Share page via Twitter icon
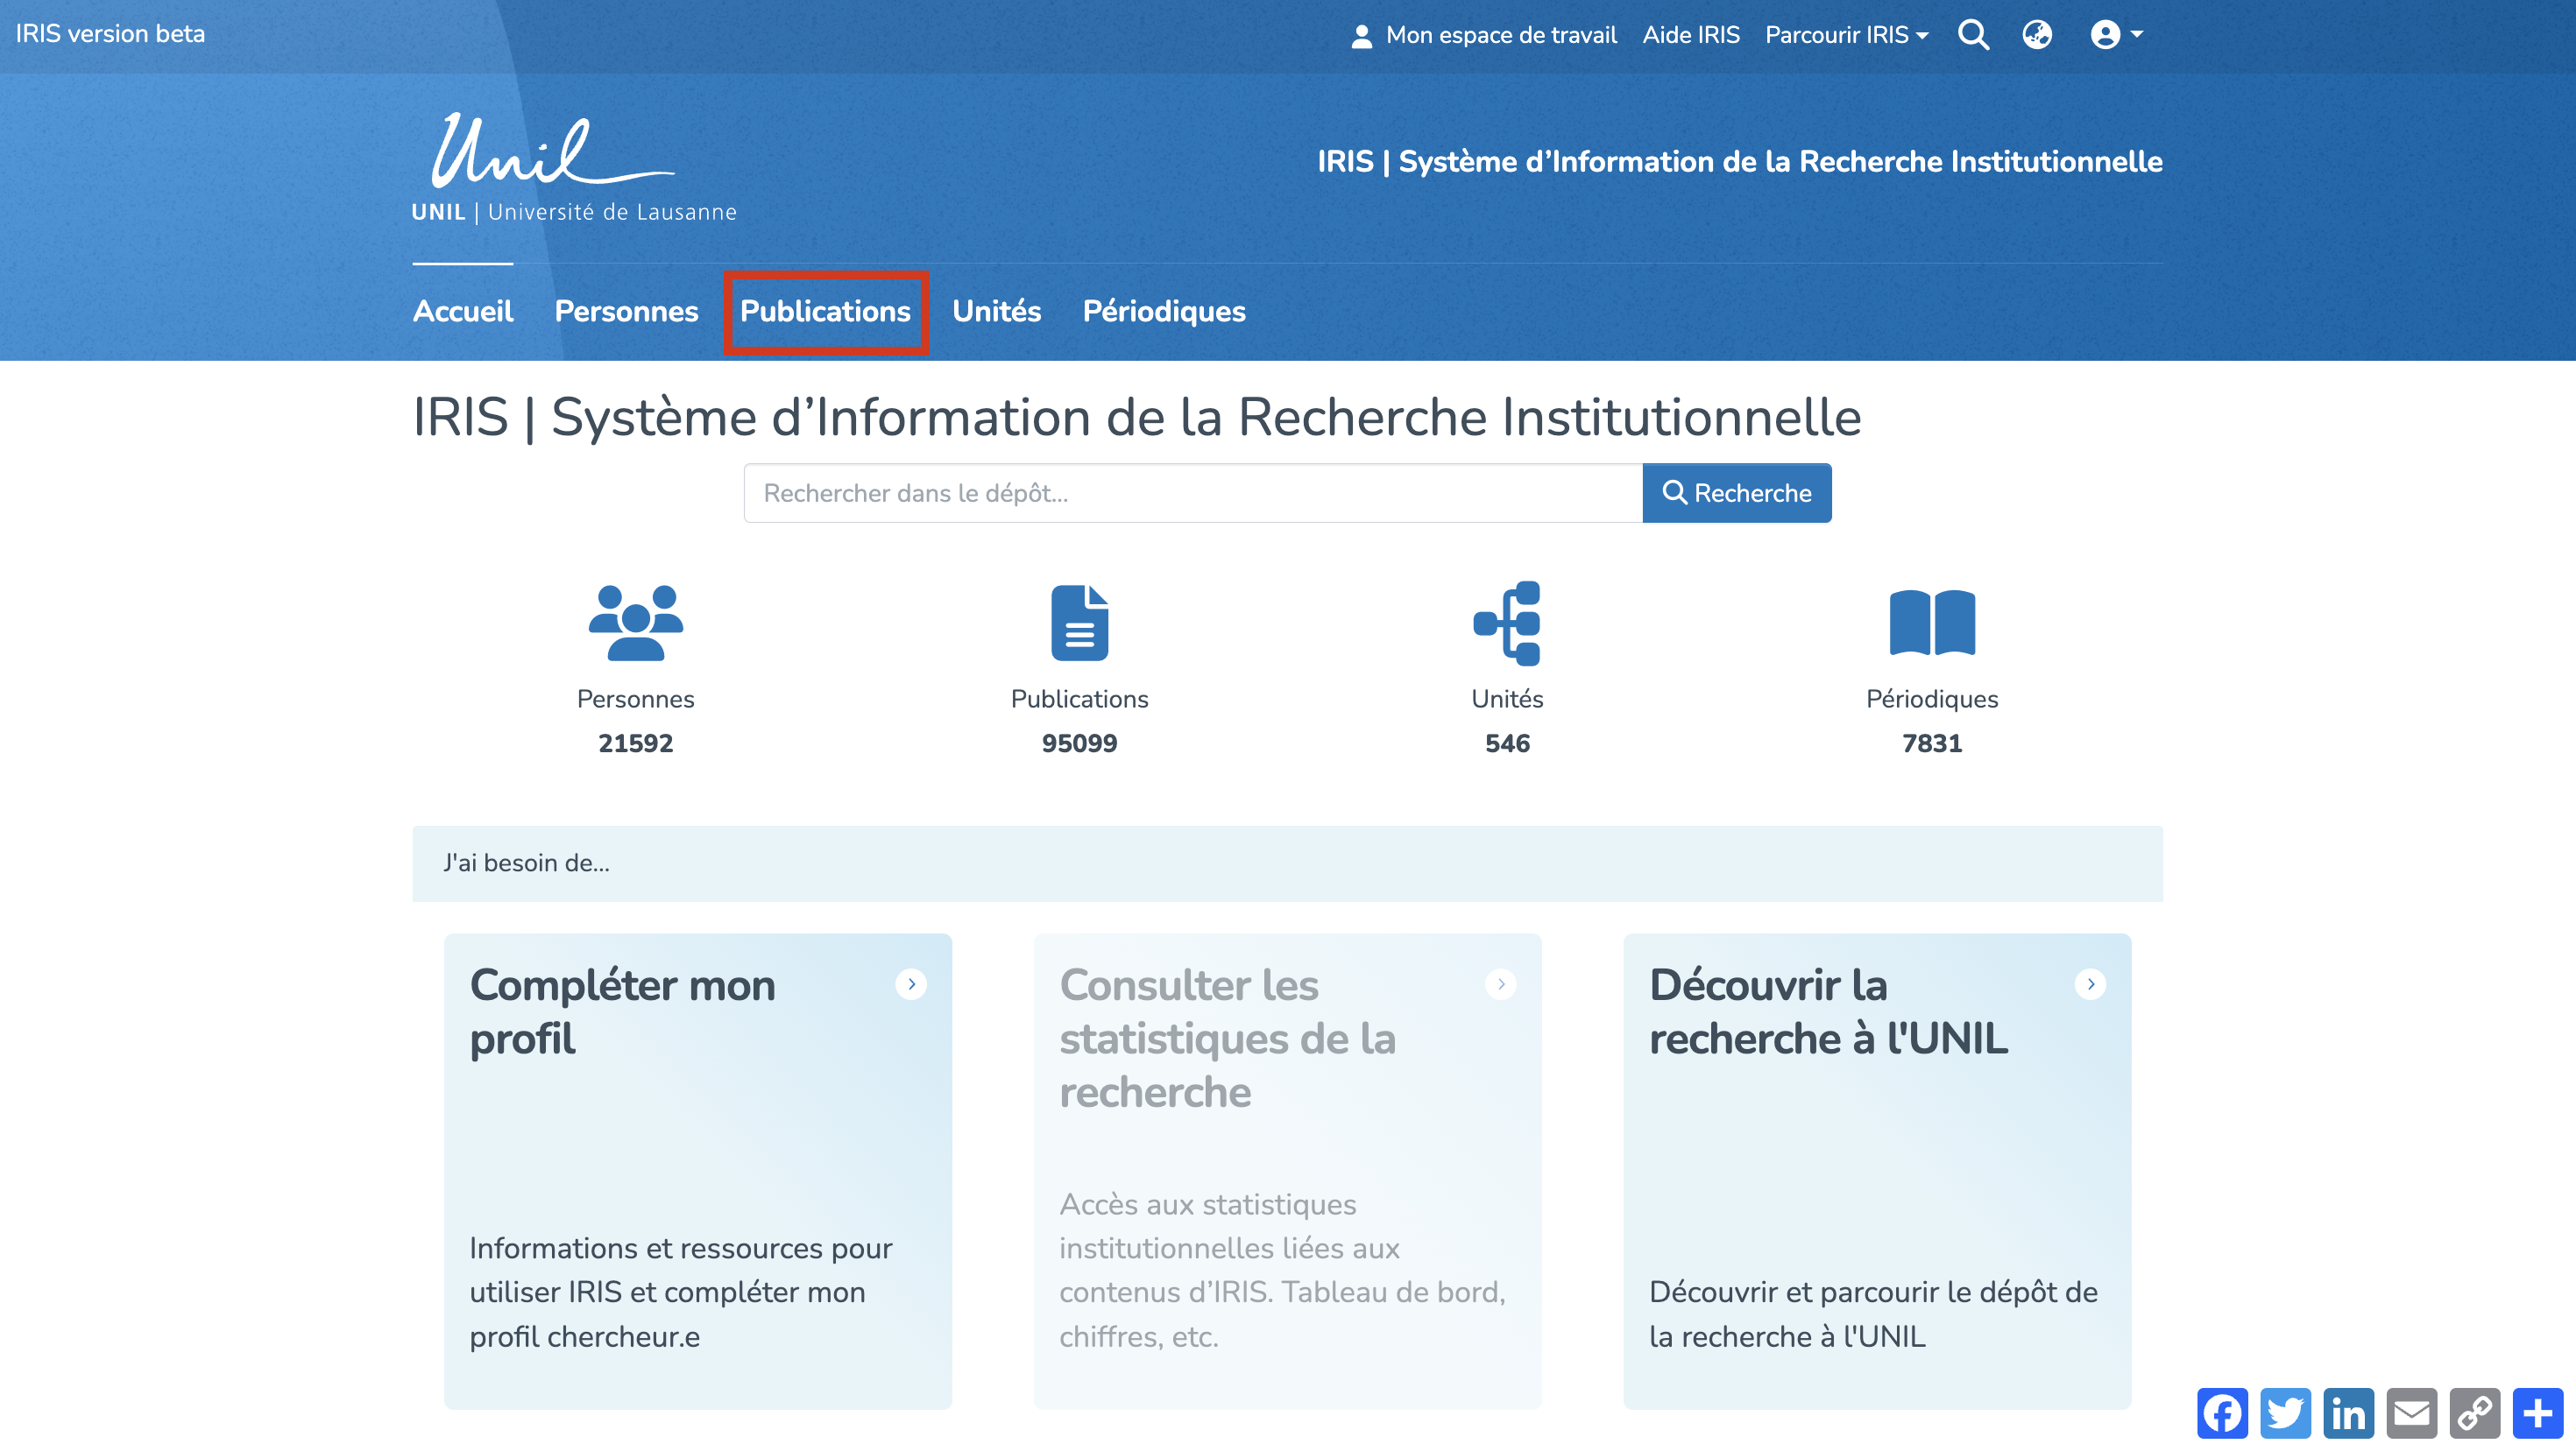Viewport: 2576px width, 1451px height. tap(2285, 1413)
